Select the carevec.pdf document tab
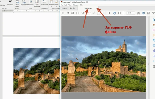155x99 pixels. point(88,8)
